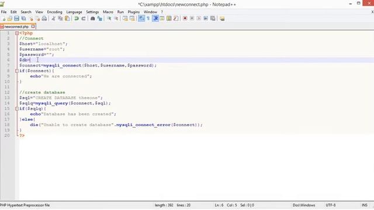Image resolution: width=374 pixels, height=210 pixels.
Task: Open the ? help menu
Action: [162, 12]
